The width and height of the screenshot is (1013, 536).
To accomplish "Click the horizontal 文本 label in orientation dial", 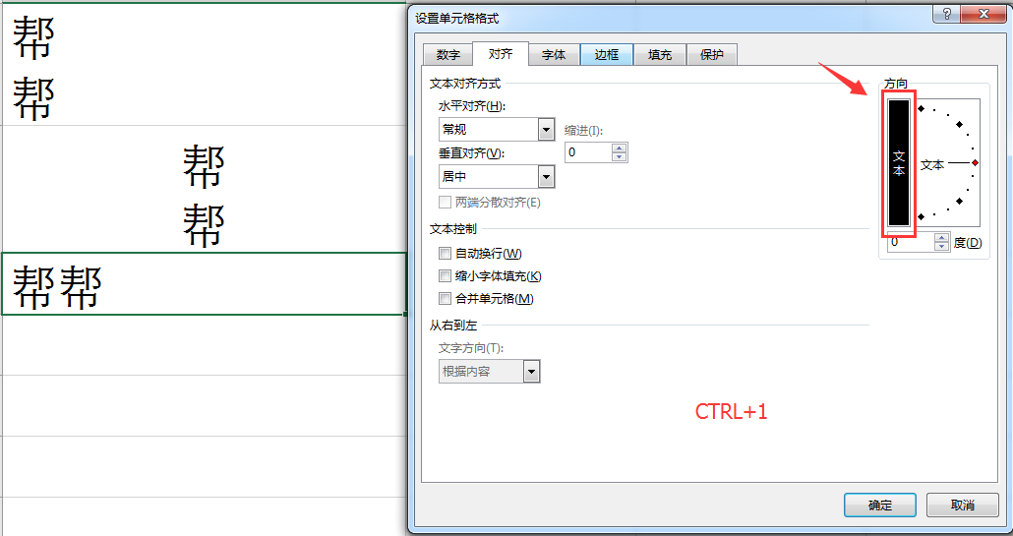I will pos(931,164).
